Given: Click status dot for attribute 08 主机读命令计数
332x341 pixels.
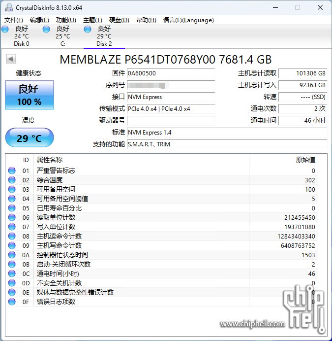Looking at the screenshot, I should point(12,236).
